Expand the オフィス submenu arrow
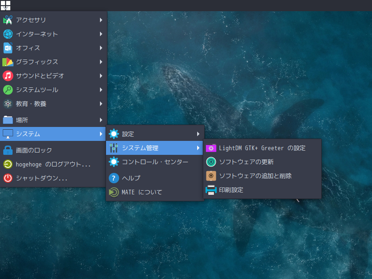The image size is (372, 279). (x=101, y=48)
